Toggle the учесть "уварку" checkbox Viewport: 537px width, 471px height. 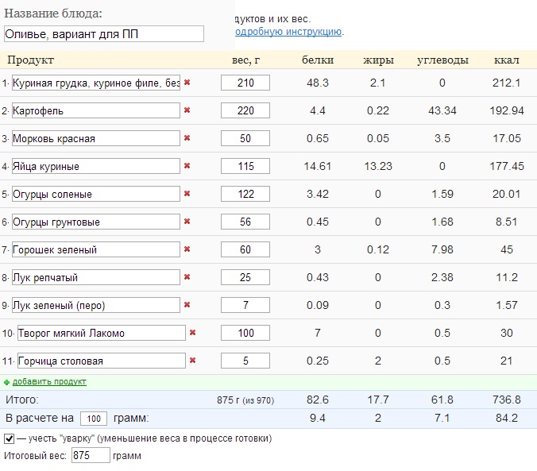click(10, 438)
